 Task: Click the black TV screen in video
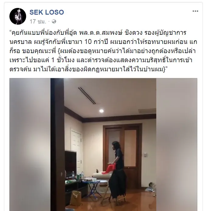click(71, 162)
